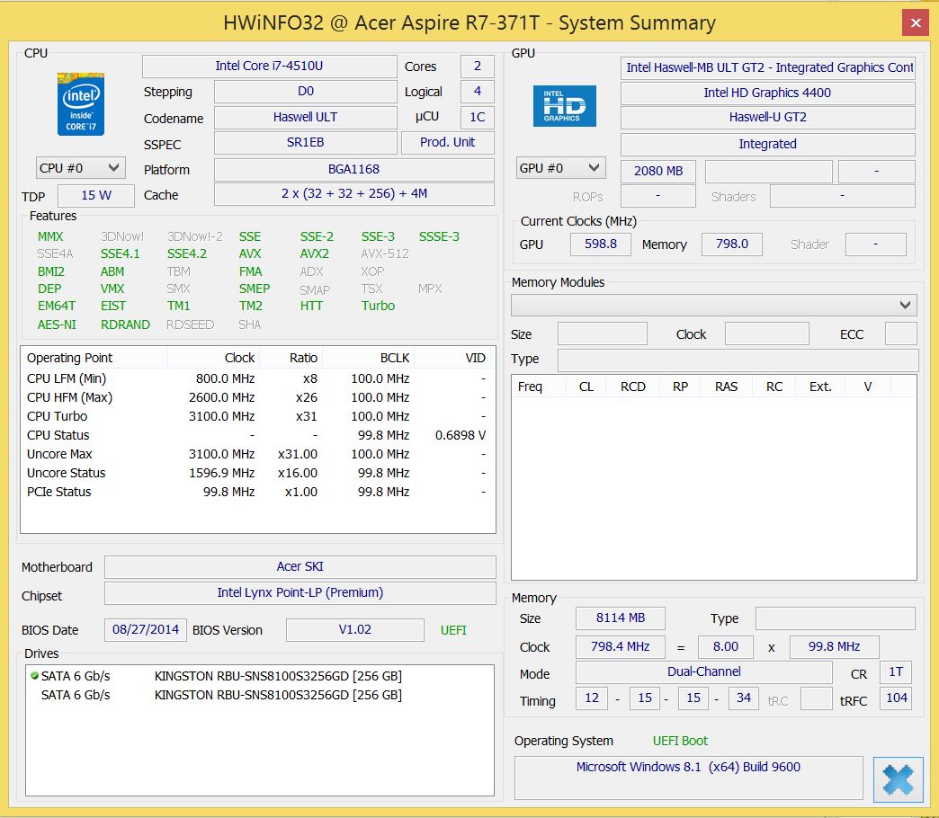Close the System Summary window via title bar
Image resolution: width=939 pixels, height=818 pixels.
pos(916,22)
